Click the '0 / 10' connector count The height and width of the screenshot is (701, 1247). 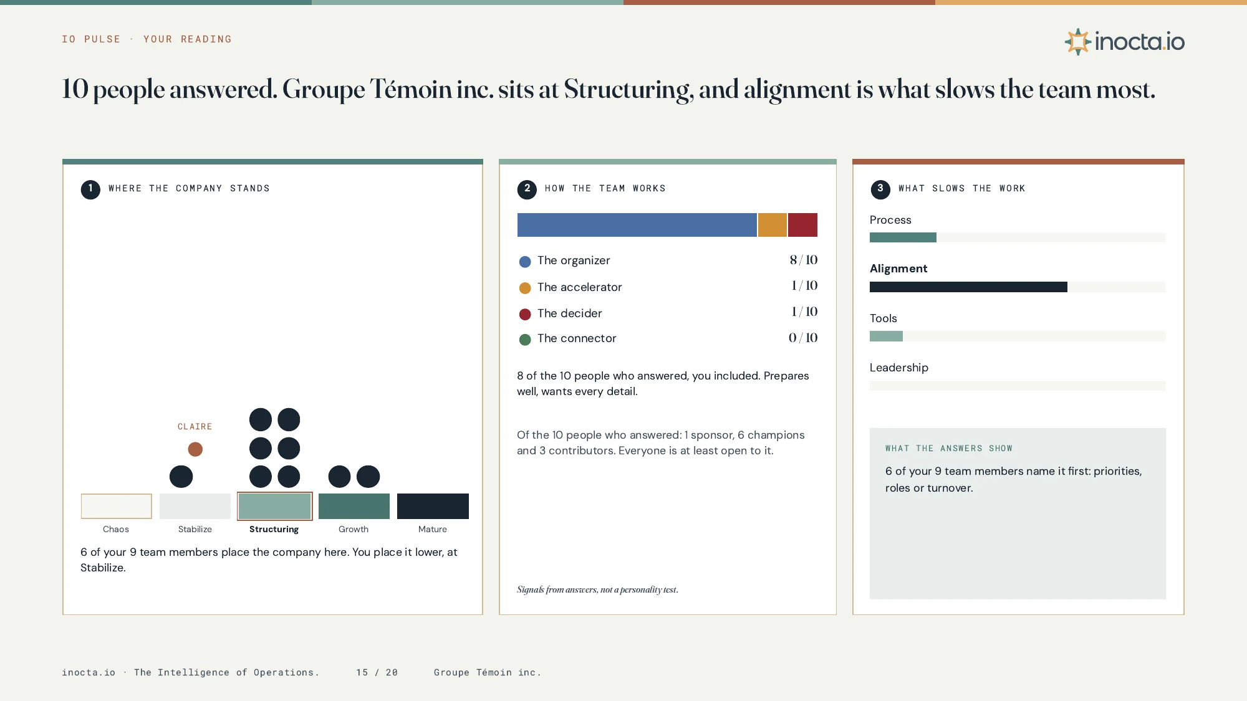tap(803, 338)
